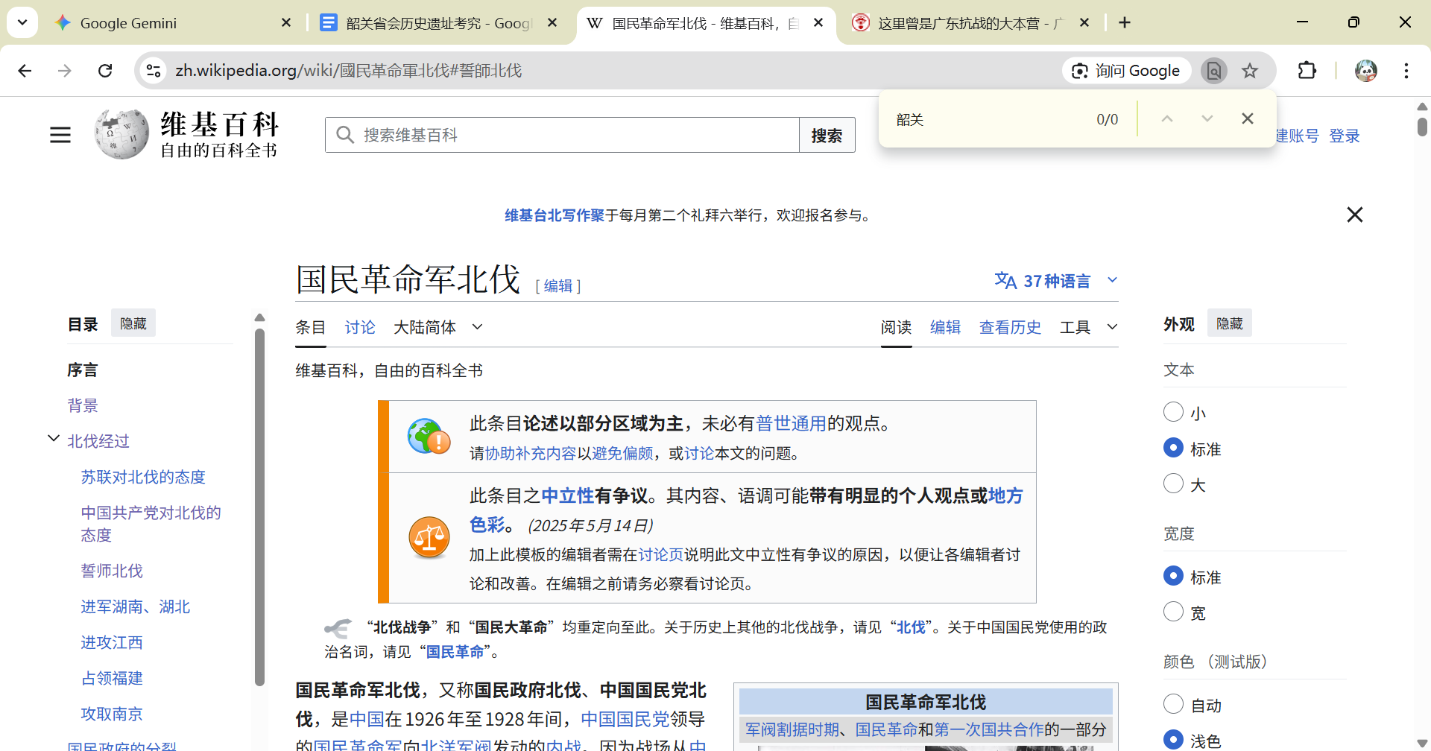Image resolution: width=1431 pixels, height=751 pixels.
Task: Go to previous find-in-page result
Action: pos(1167,119)
